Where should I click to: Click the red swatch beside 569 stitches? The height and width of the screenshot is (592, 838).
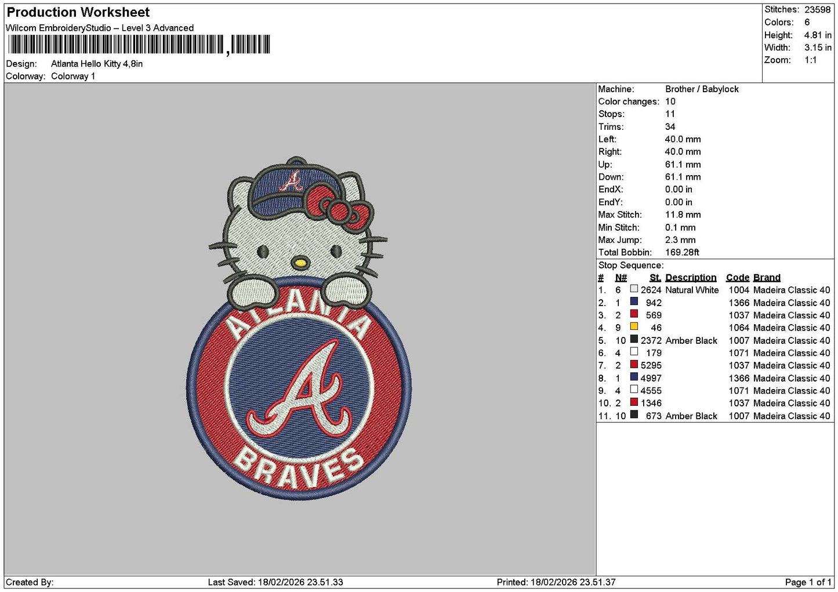[634, 314]
